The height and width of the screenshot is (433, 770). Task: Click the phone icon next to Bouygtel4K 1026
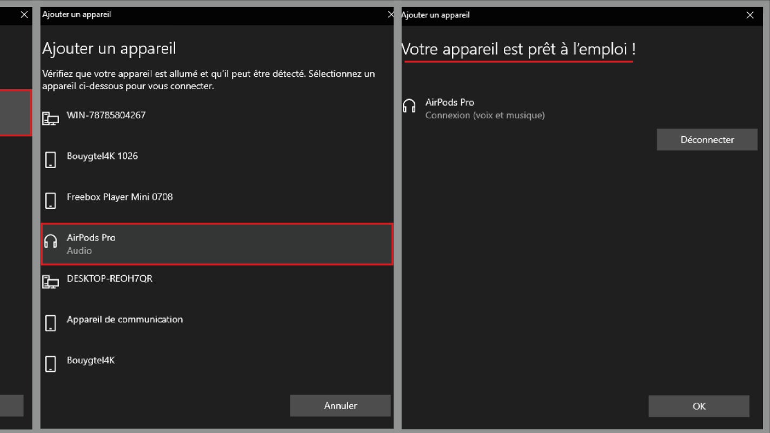pos(50,159)
